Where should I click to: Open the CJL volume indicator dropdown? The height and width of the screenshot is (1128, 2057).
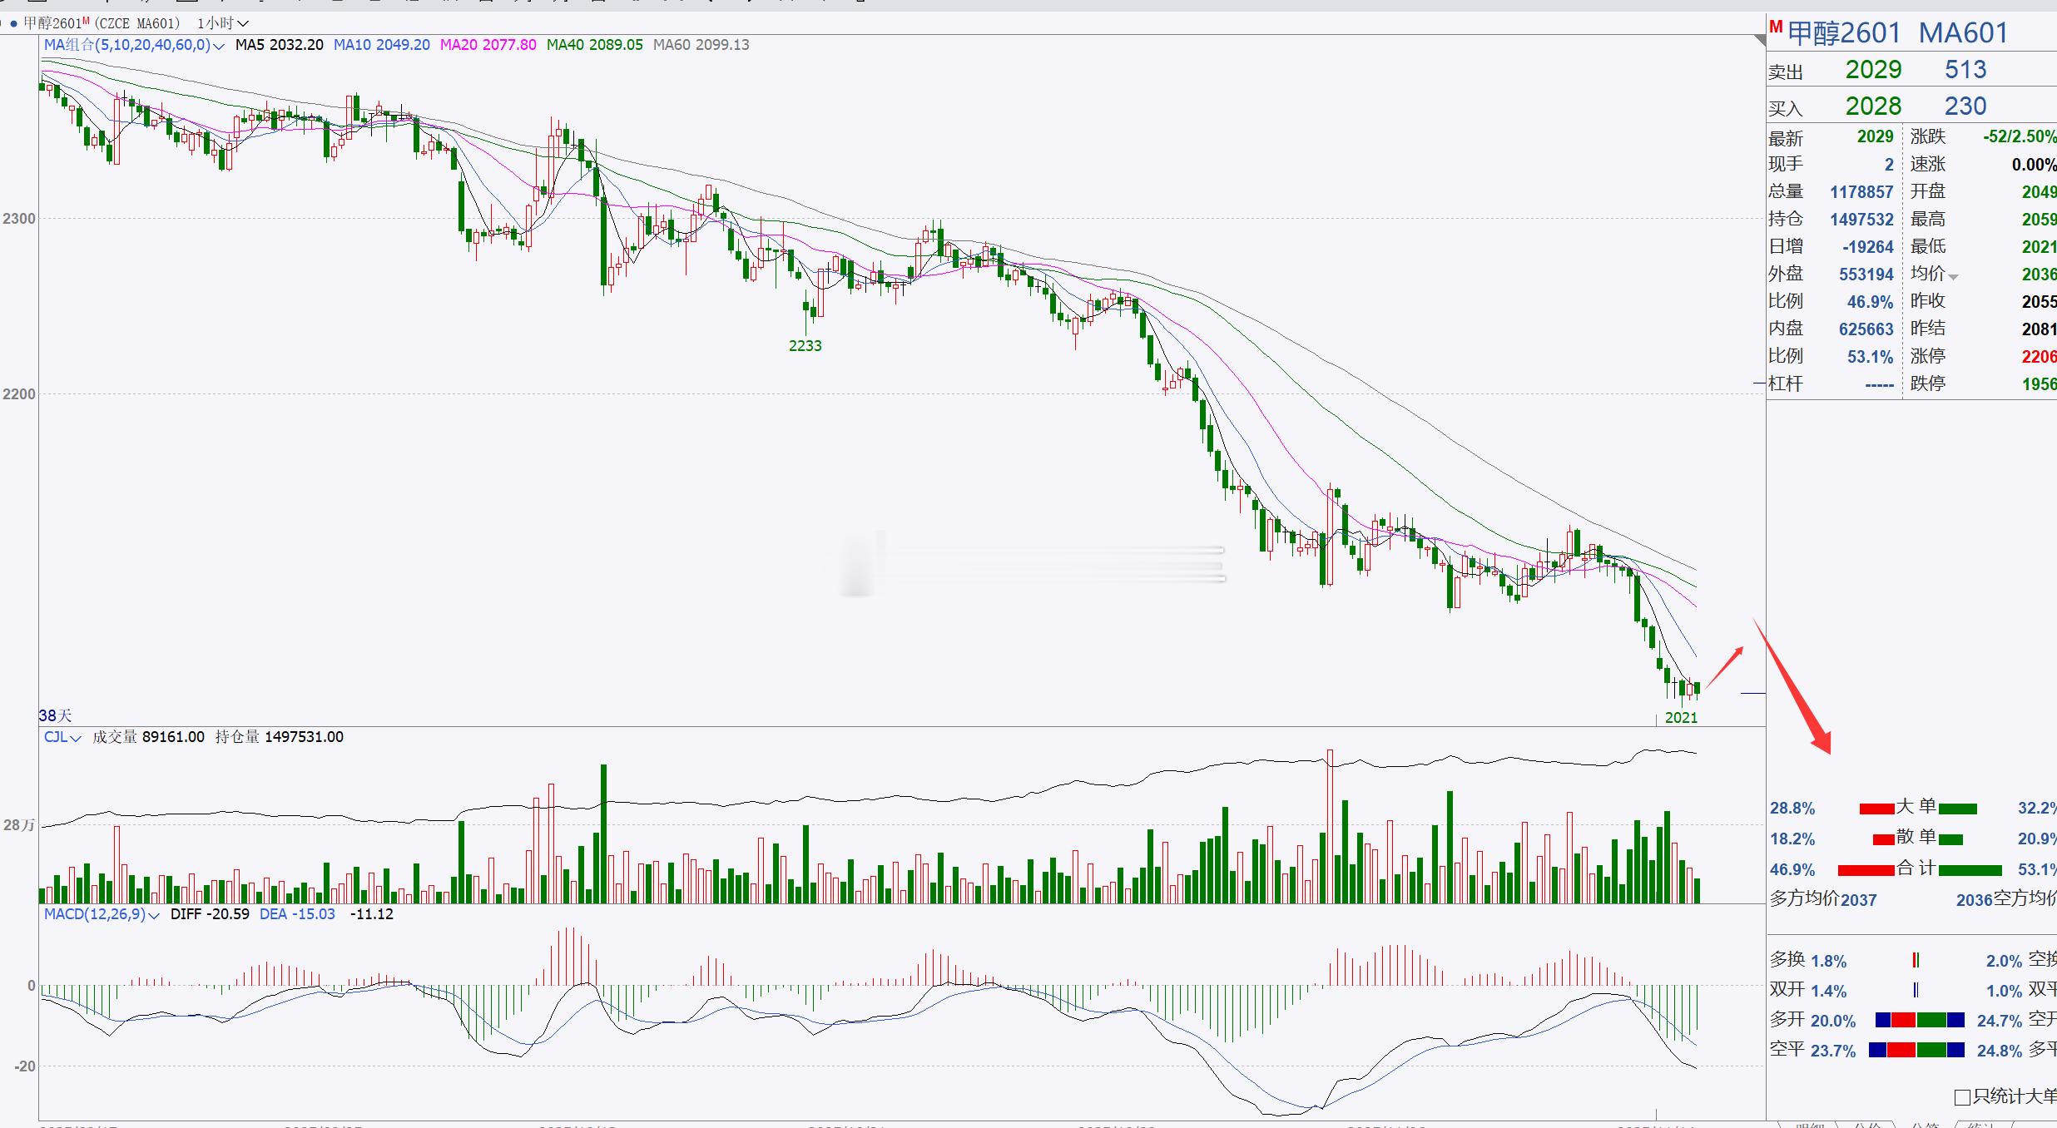tap(76, 738)
